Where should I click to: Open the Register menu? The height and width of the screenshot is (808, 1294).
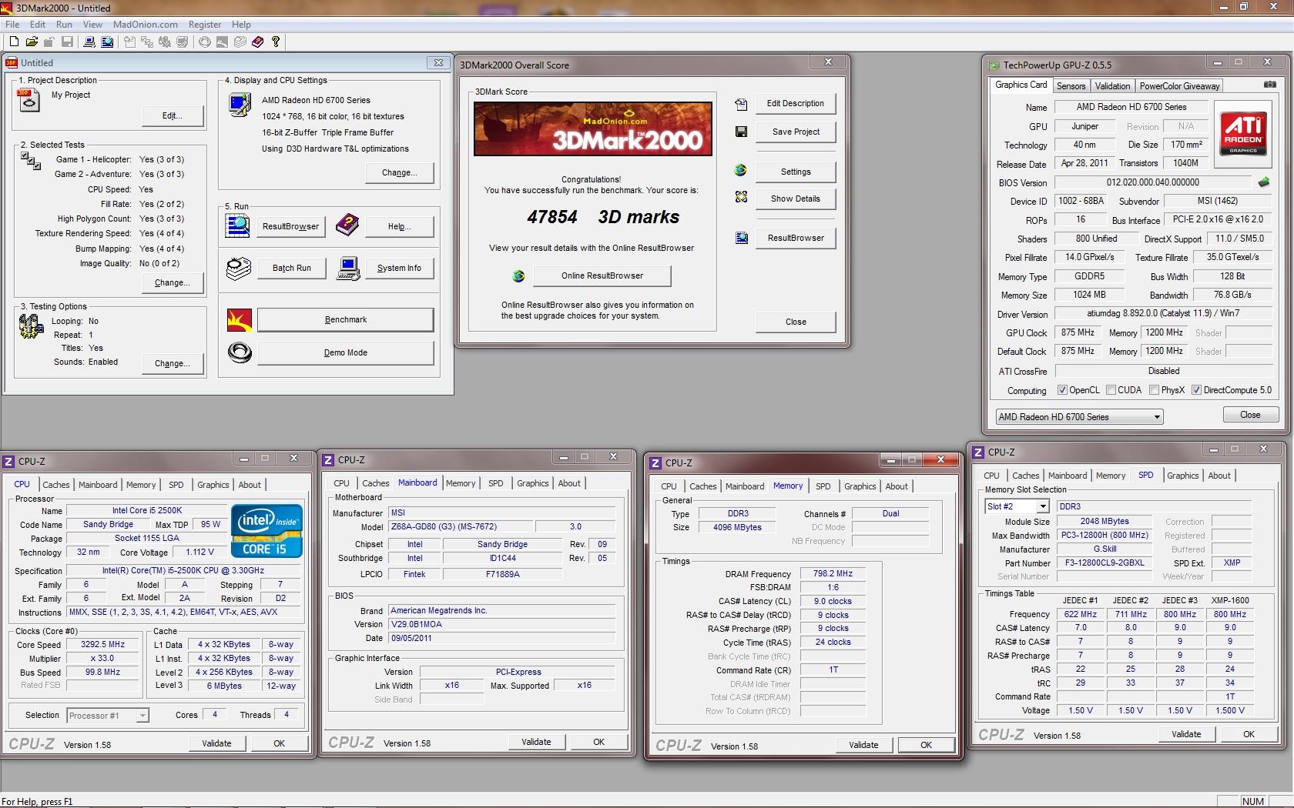205,25
